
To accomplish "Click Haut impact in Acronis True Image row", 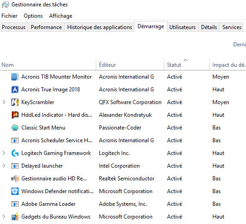I will tap(218, 90).
